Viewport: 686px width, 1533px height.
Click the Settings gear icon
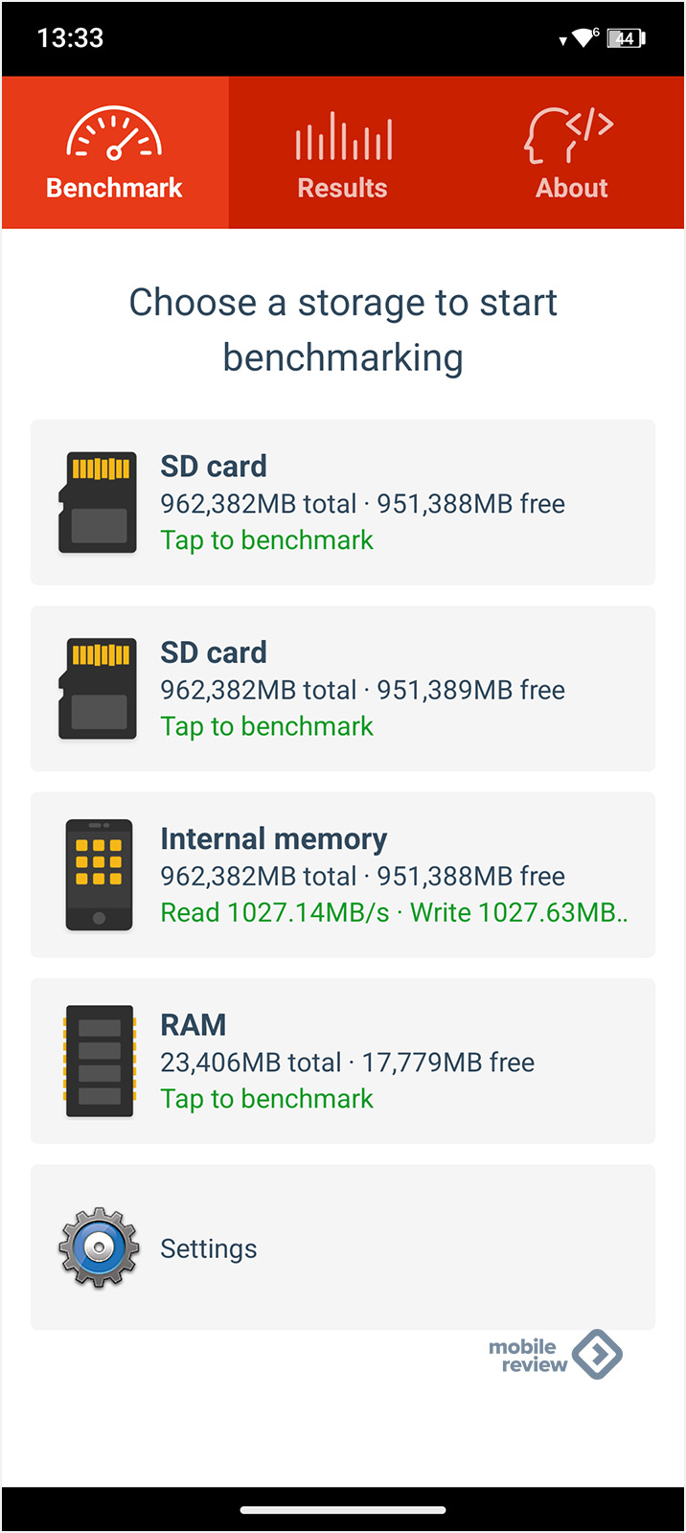pos(99,1247)
